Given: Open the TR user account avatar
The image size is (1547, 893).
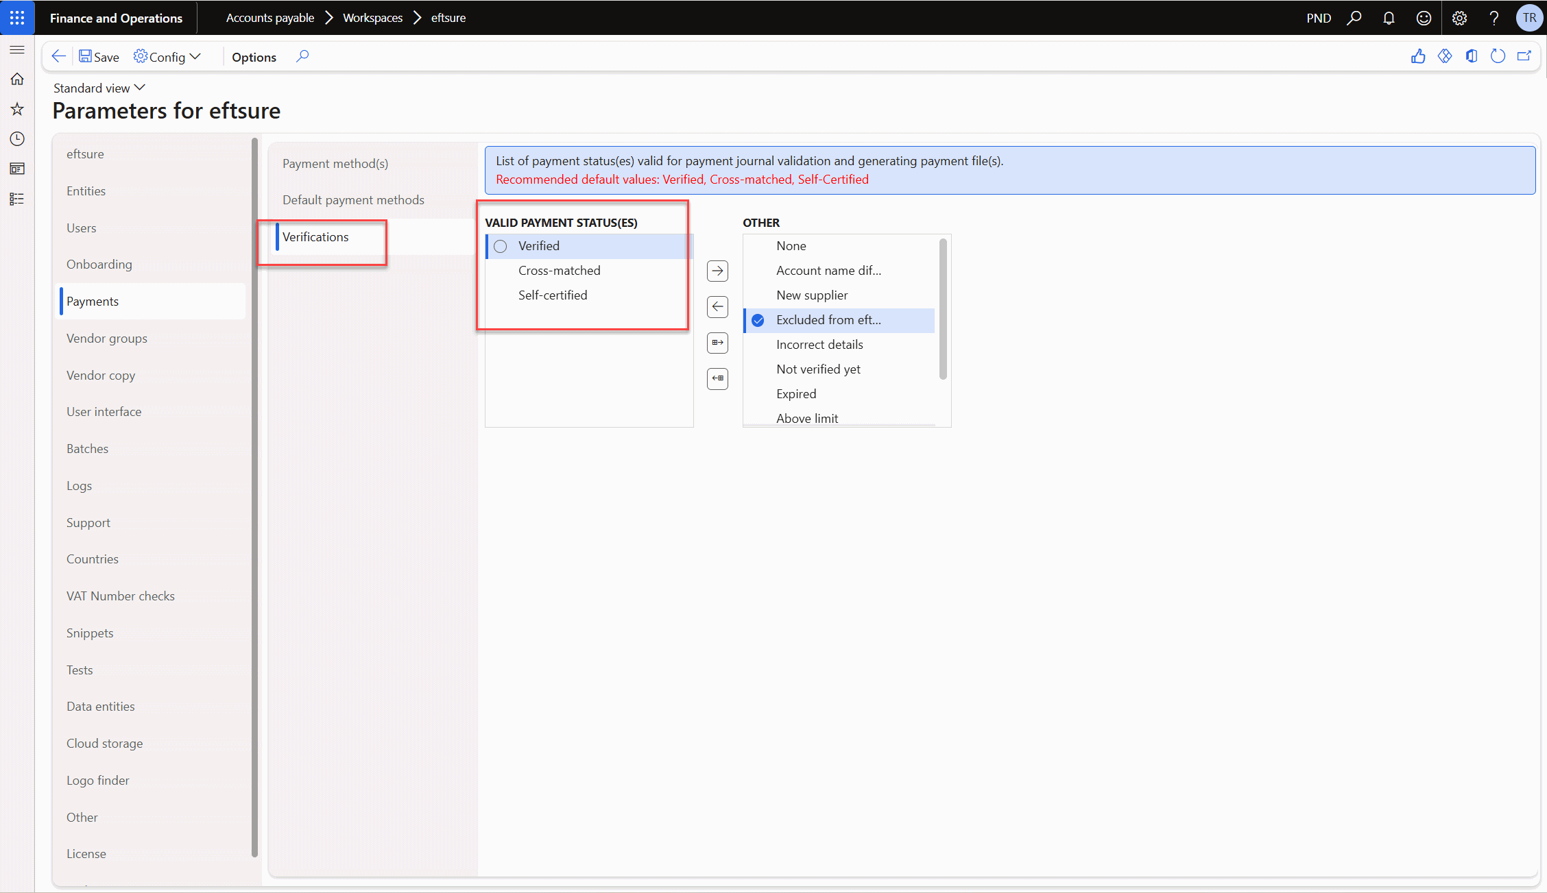Looking at the screenshot, I should point(1529,18).
